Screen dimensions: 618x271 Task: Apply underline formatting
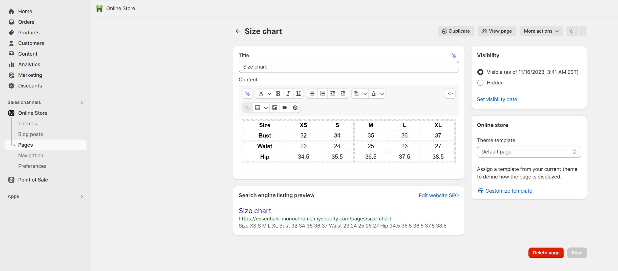click(298, 94)
